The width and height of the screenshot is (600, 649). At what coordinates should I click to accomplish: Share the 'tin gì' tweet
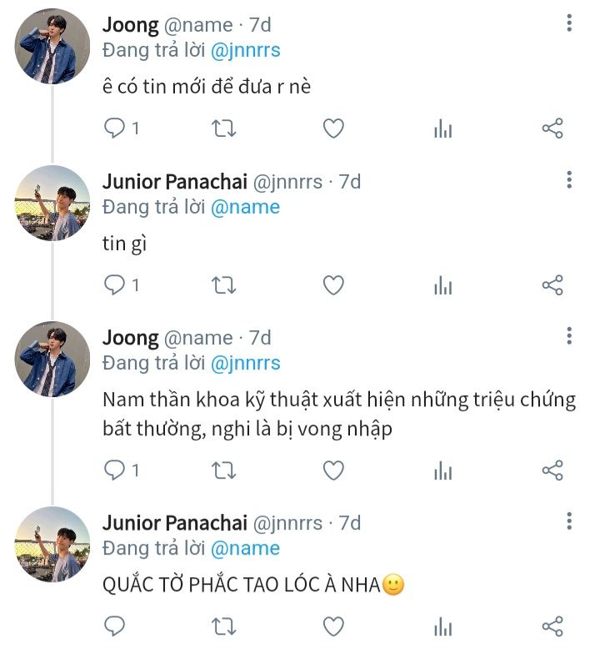tap(552, 285)
